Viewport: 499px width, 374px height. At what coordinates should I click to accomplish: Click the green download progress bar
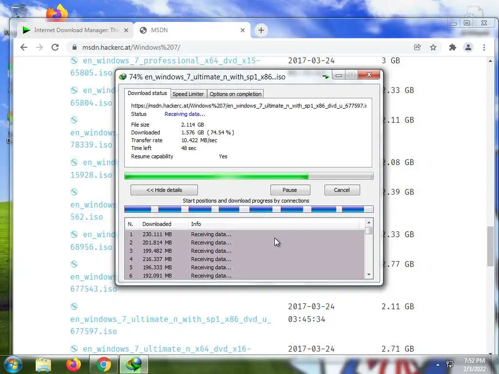(x=249, y=176)
